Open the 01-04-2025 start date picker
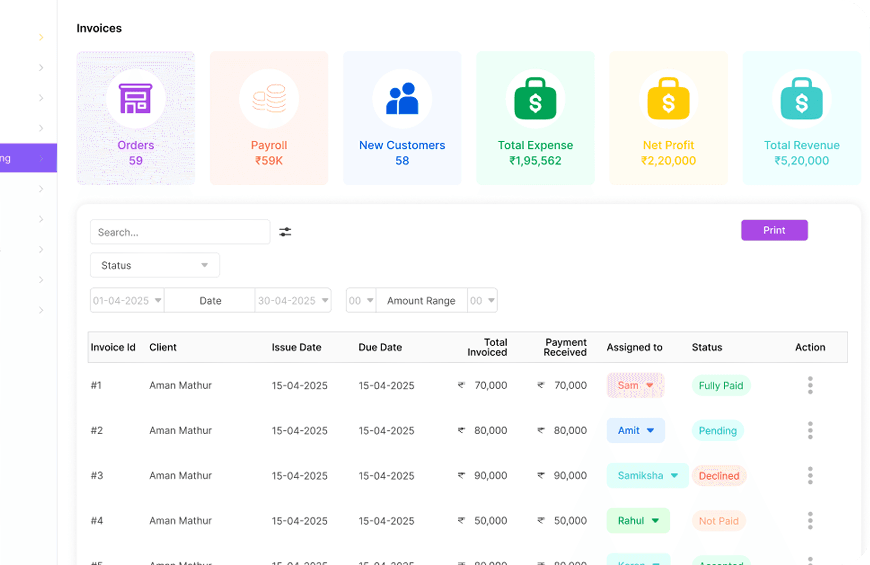Viewport: 870px width, 565px height. 127,300
